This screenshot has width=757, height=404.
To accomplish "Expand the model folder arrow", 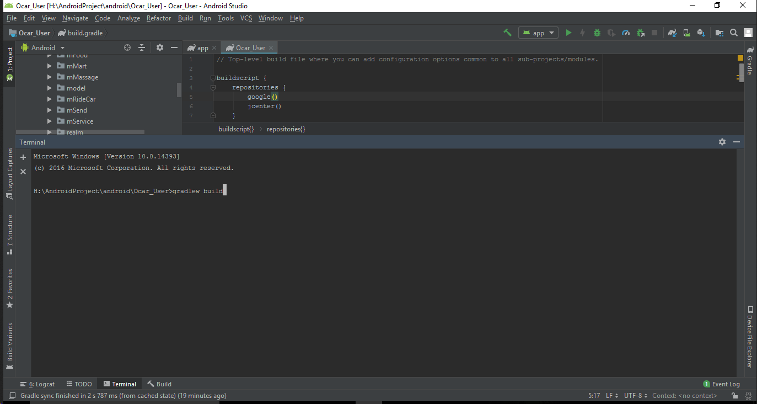I will click(49, 88).
